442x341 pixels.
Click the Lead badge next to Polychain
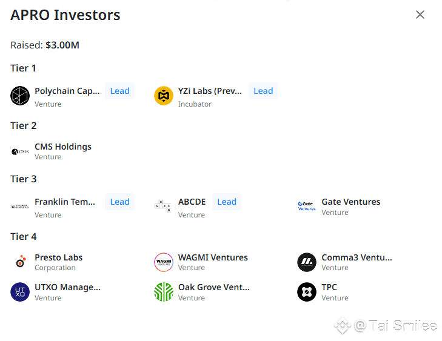[x=119, y=91]
